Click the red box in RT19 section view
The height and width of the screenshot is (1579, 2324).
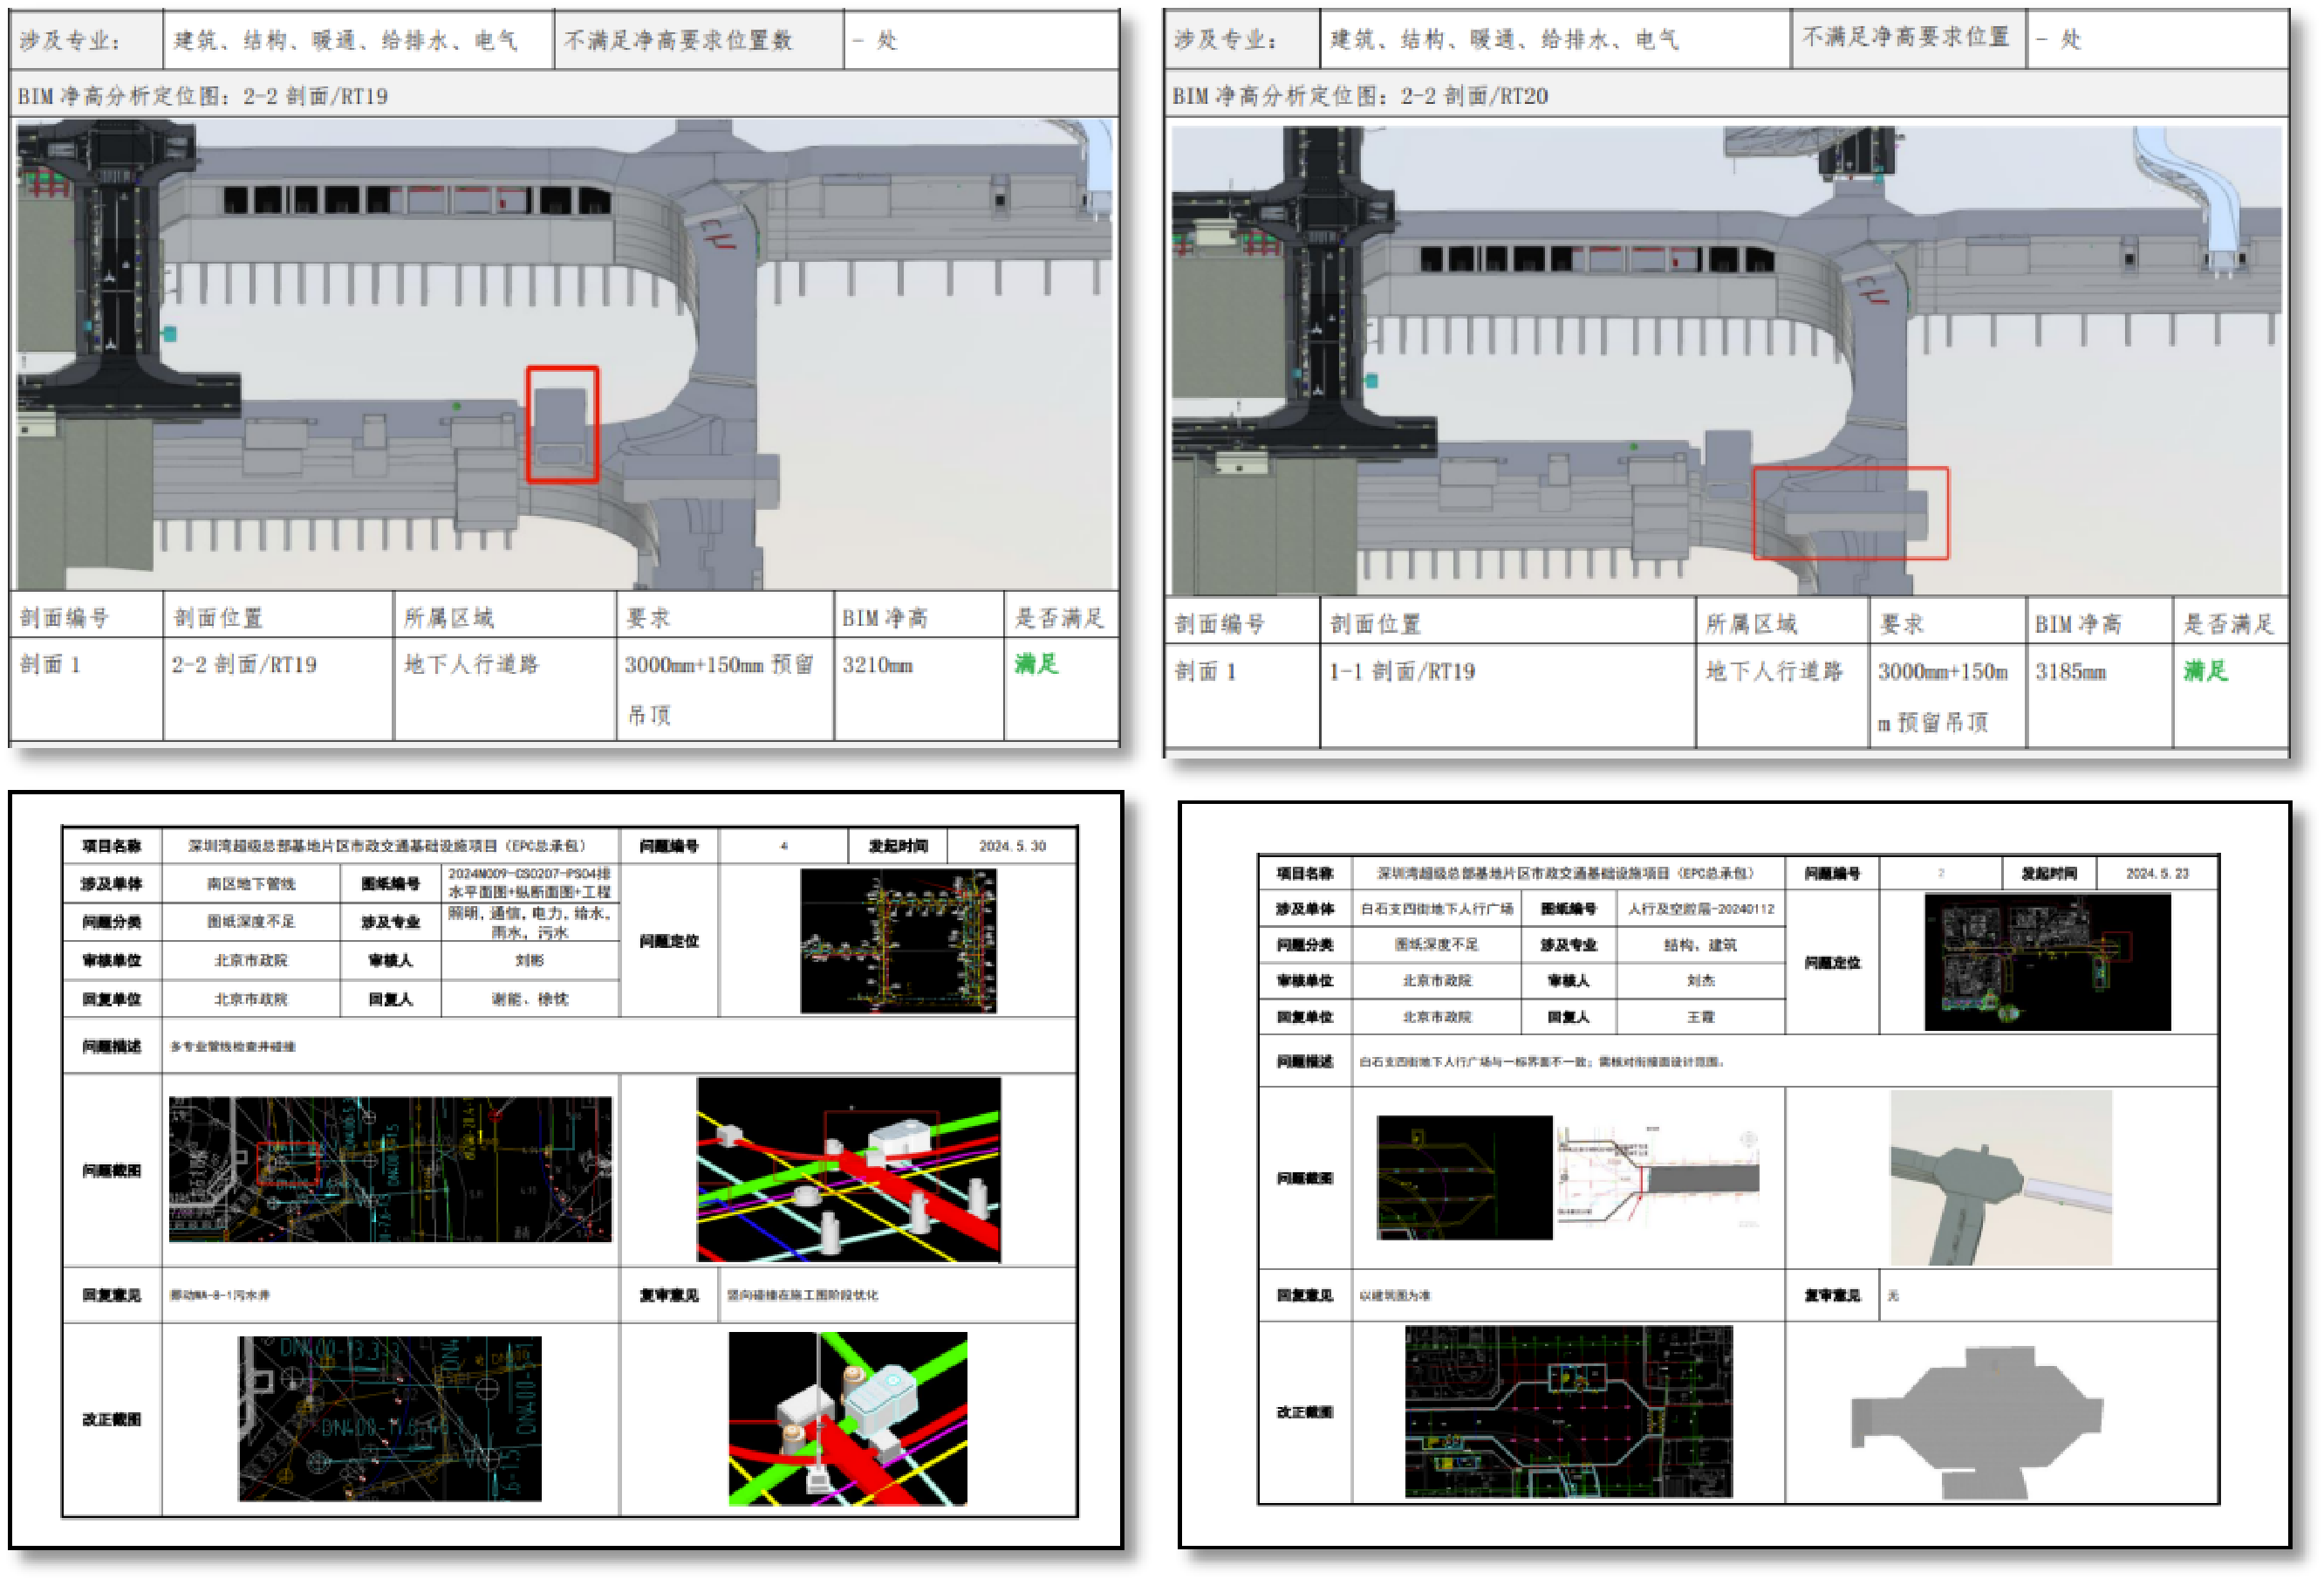(x=563, y=424)
